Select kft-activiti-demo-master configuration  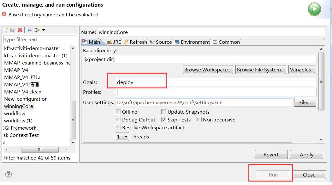coord(32,48)
